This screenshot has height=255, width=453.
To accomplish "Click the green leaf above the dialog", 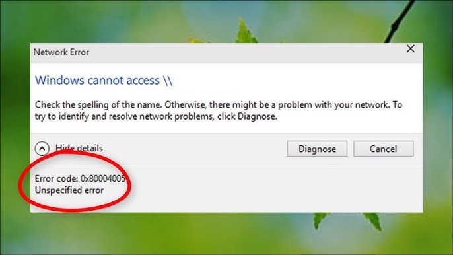I will coord(245,31).
